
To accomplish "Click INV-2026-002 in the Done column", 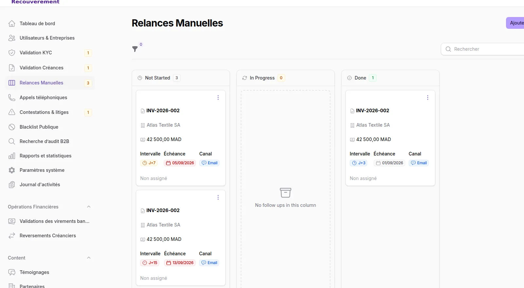I will point(373,111).
